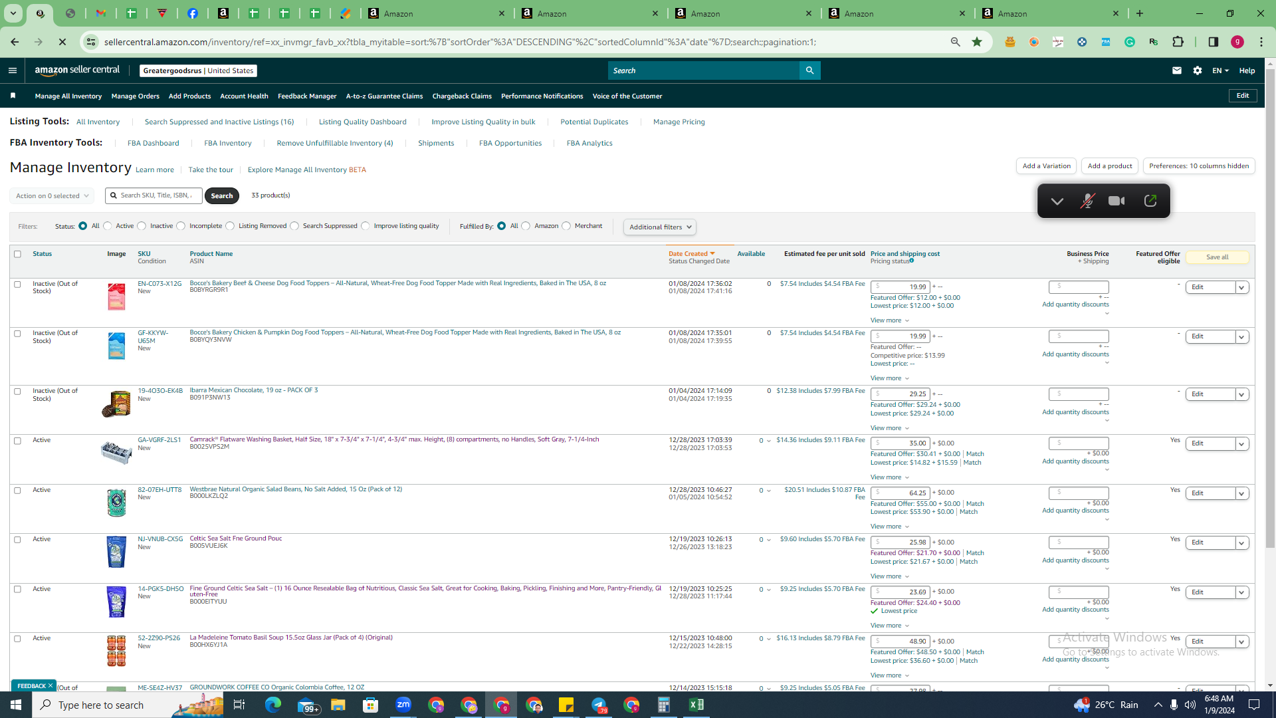Open Excel from the taskbar

696,705
